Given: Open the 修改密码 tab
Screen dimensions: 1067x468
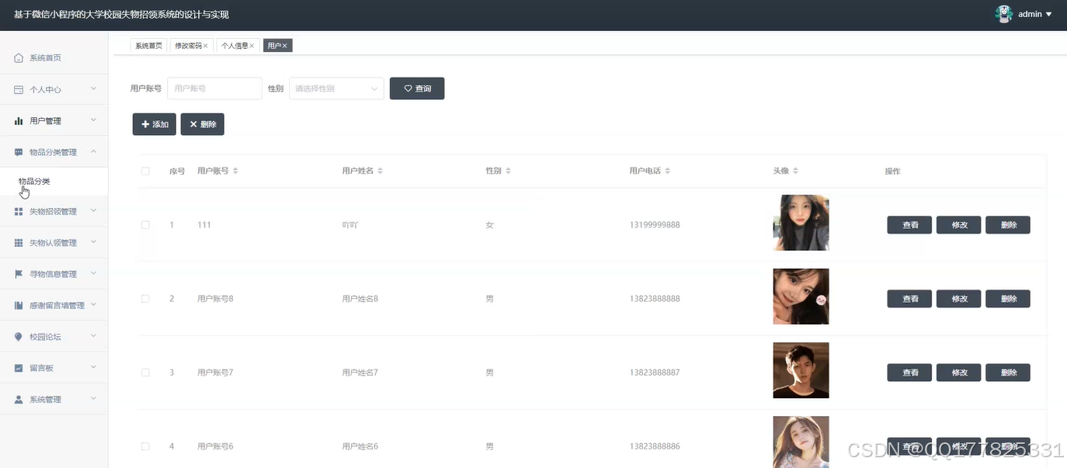Looking at the screenshot, I should (x=191, y=45).
